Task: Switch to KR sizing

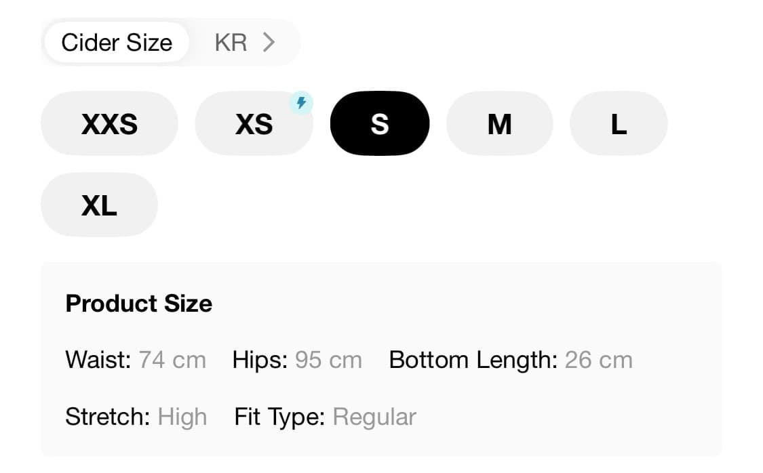Action: [x=231, y=43]
